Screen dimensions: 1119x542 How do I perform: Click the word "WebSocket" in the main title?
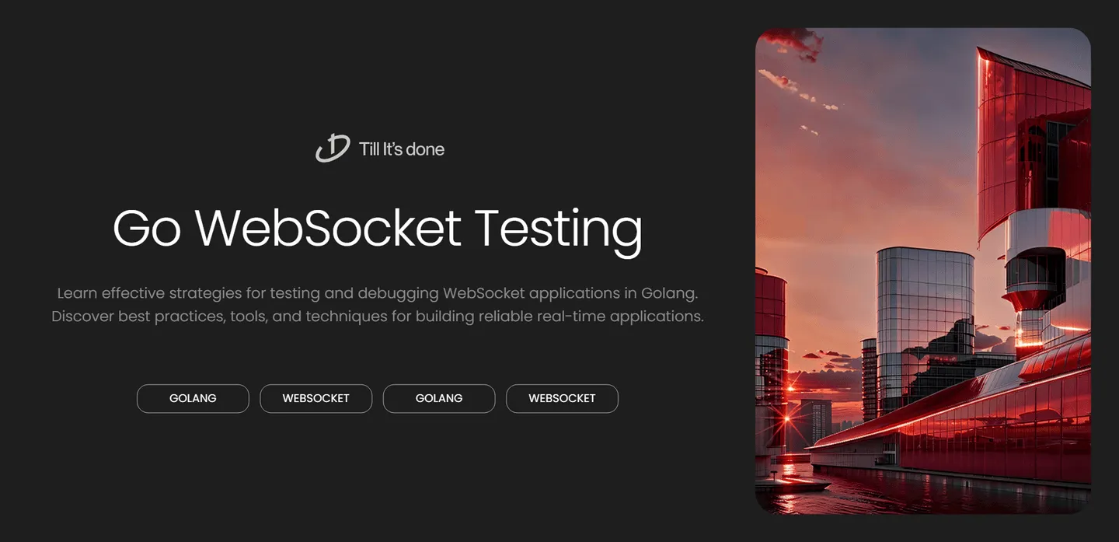coord(328,228)
